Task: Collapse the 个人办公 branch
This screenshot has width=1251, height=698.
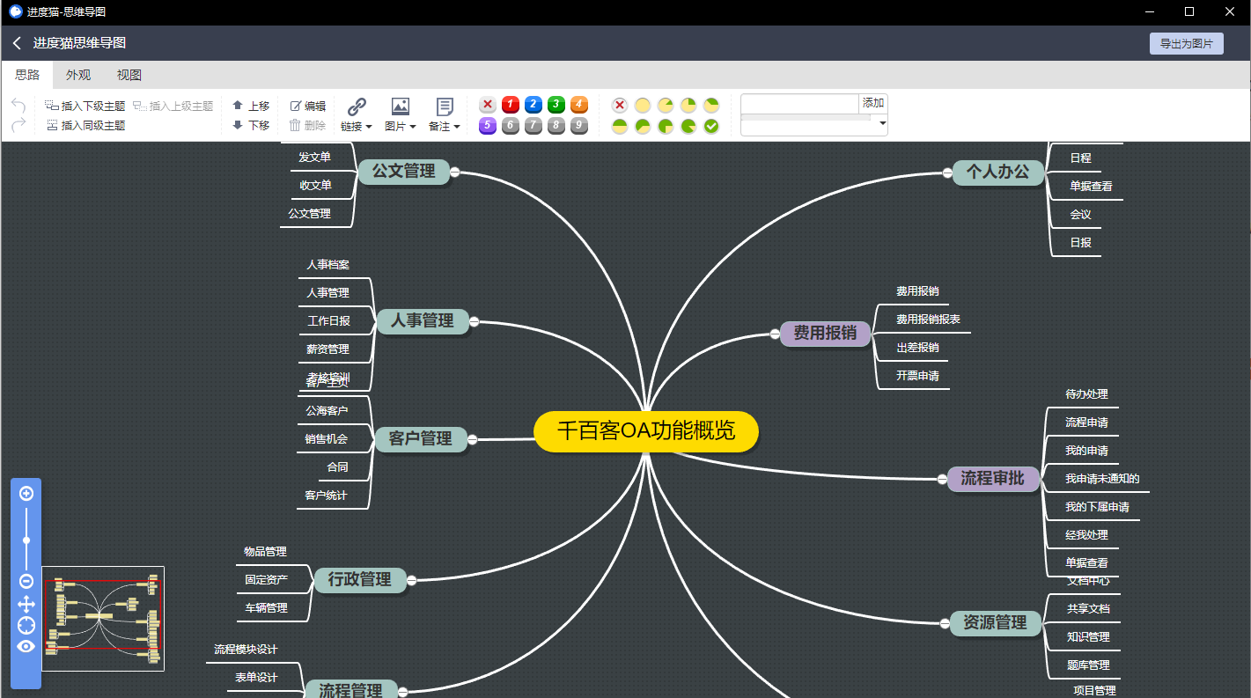Action: (947, 173)
